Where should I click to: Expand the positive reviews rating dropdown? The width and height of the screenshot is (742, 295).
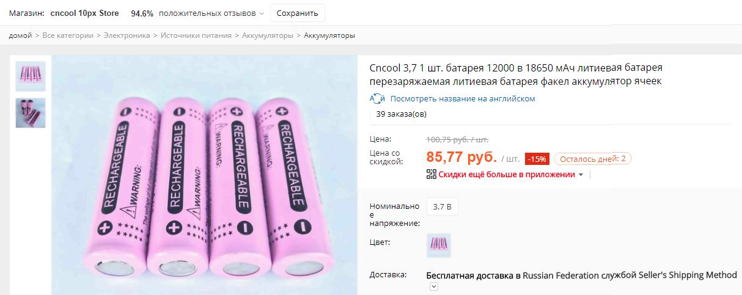(262, 13)
